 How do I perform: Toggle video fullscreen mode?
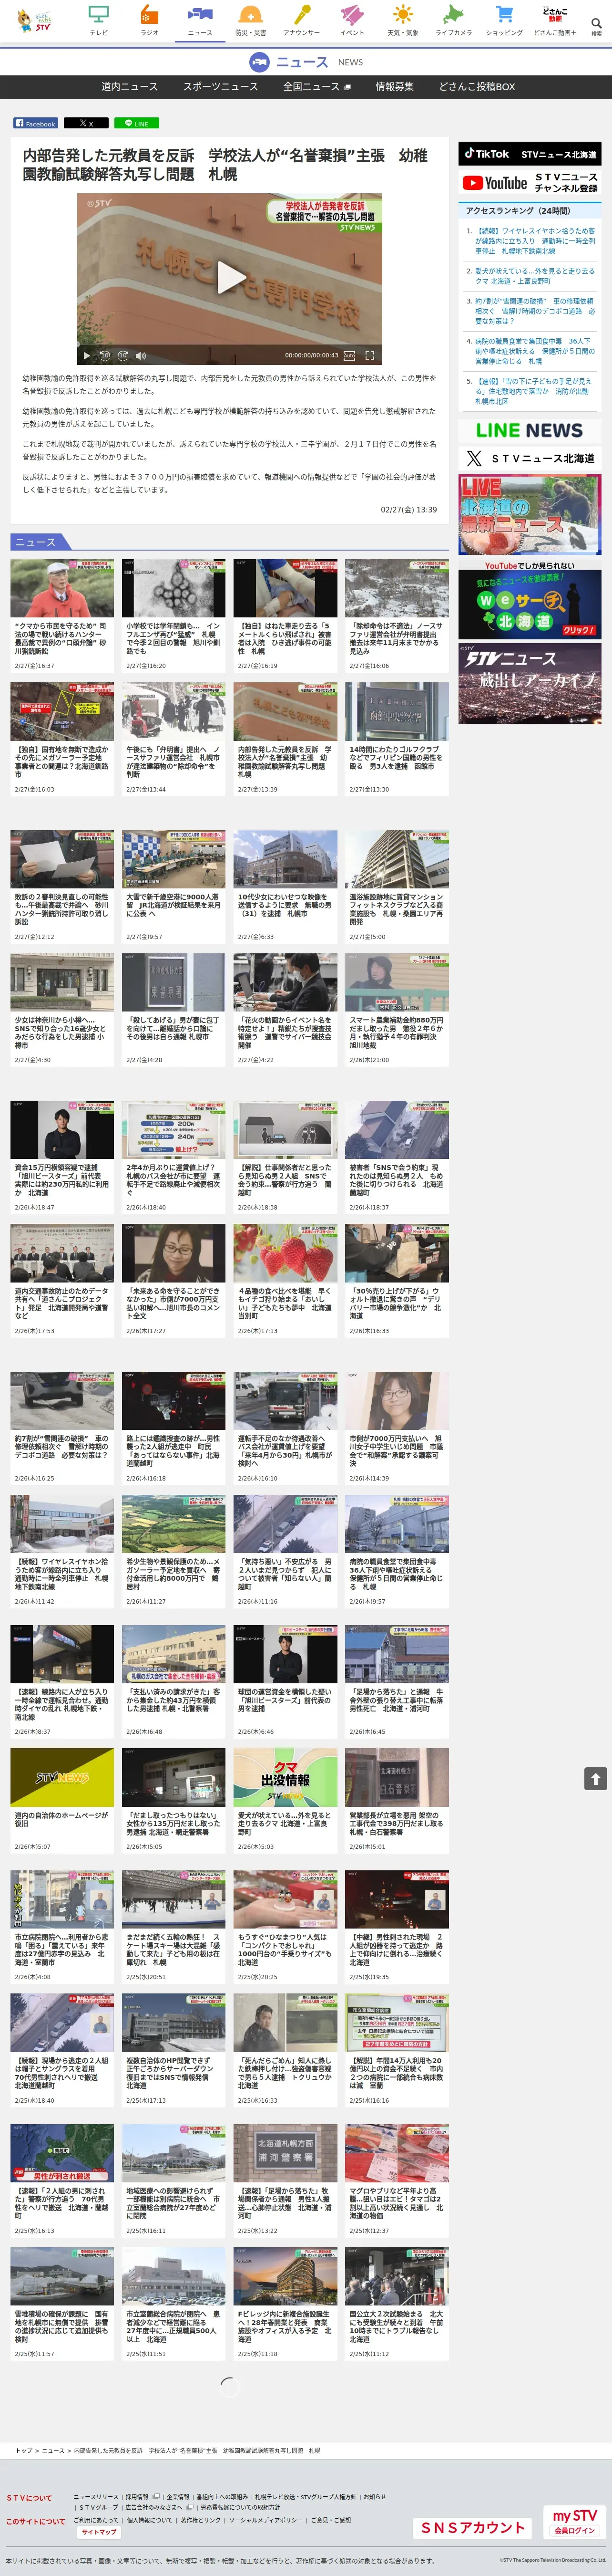(x=369, y=355)
